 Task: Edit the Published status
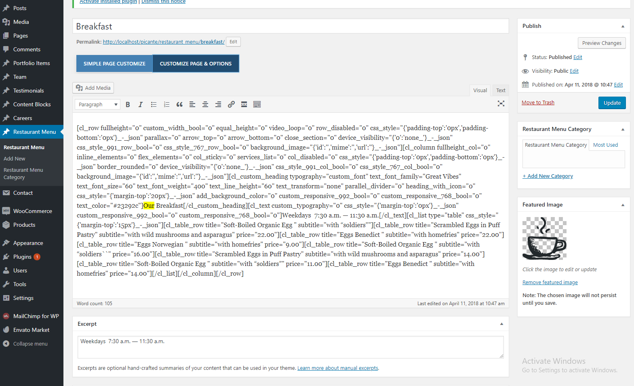point(577,57)
